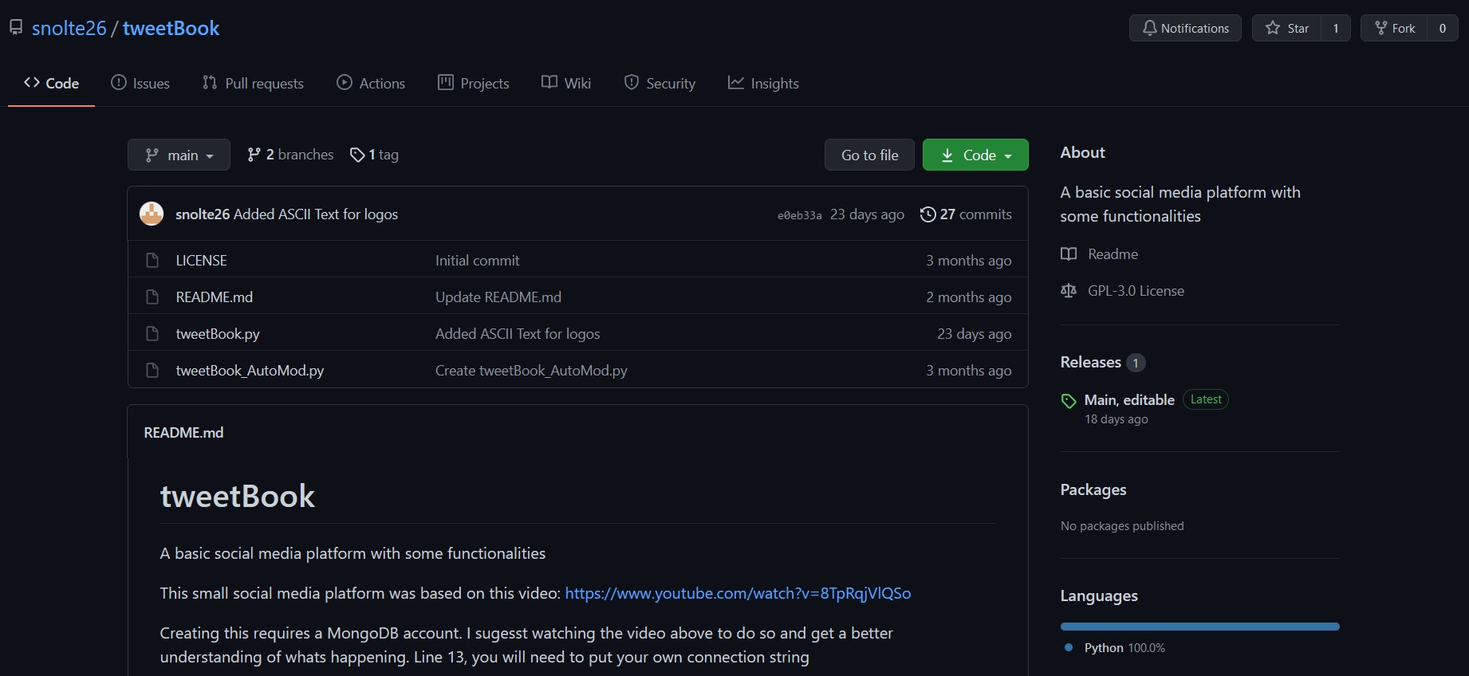Expand the main branch dropdown
The image size is (1469, 676).
point(179,155)
